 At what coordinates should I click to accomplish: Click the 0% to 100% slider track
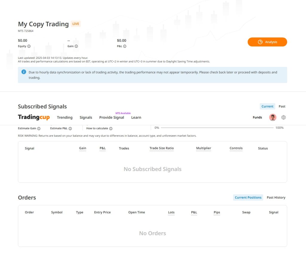(x=217, y=128)
